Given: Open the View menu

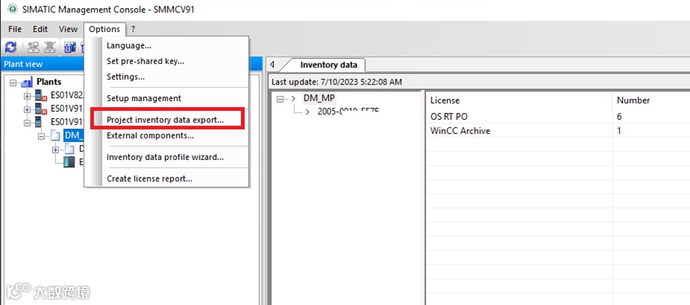Looking at the screenshot, I should click(x=69, y=29).
